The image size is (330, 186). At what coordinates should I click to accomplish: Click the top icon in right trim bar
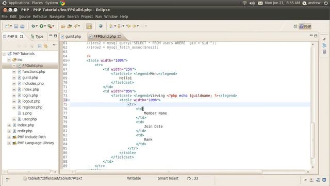click(324, 39)
